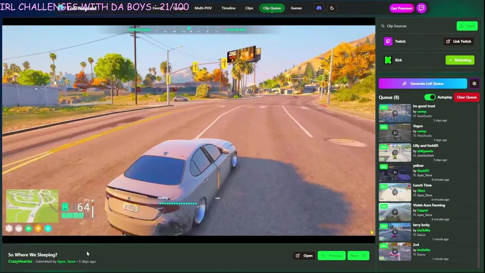This screenshot has width=485, height=273.
Task: Click the Twitch logo in Clip Sources
Action: pyautogui.click(x=388, y=41)
